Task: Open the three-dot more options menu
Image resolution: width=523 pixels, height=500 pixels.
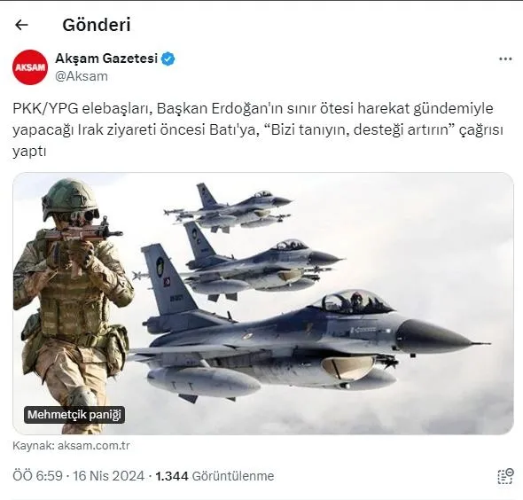Action: 505,59
